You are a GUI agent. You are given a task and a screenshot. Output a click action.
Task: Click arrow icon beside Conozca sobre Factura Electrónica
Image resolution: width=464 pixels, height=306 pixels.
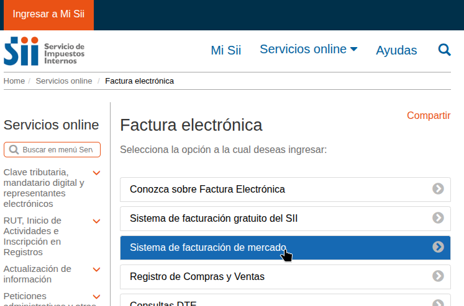pyautogui.click(x=438, y=189)
